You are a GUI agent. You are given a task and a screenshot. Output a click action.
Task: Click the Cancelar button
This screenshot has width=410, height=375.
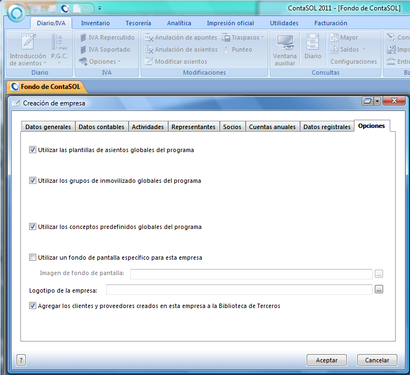coord(377,360)
